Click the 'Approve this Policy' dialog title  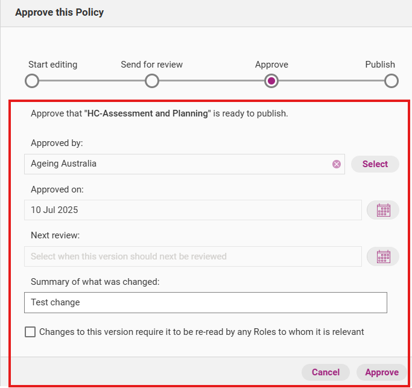59,13
